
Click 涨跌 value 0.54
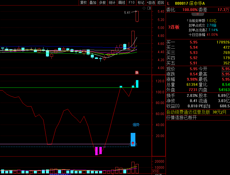(194, 74)
